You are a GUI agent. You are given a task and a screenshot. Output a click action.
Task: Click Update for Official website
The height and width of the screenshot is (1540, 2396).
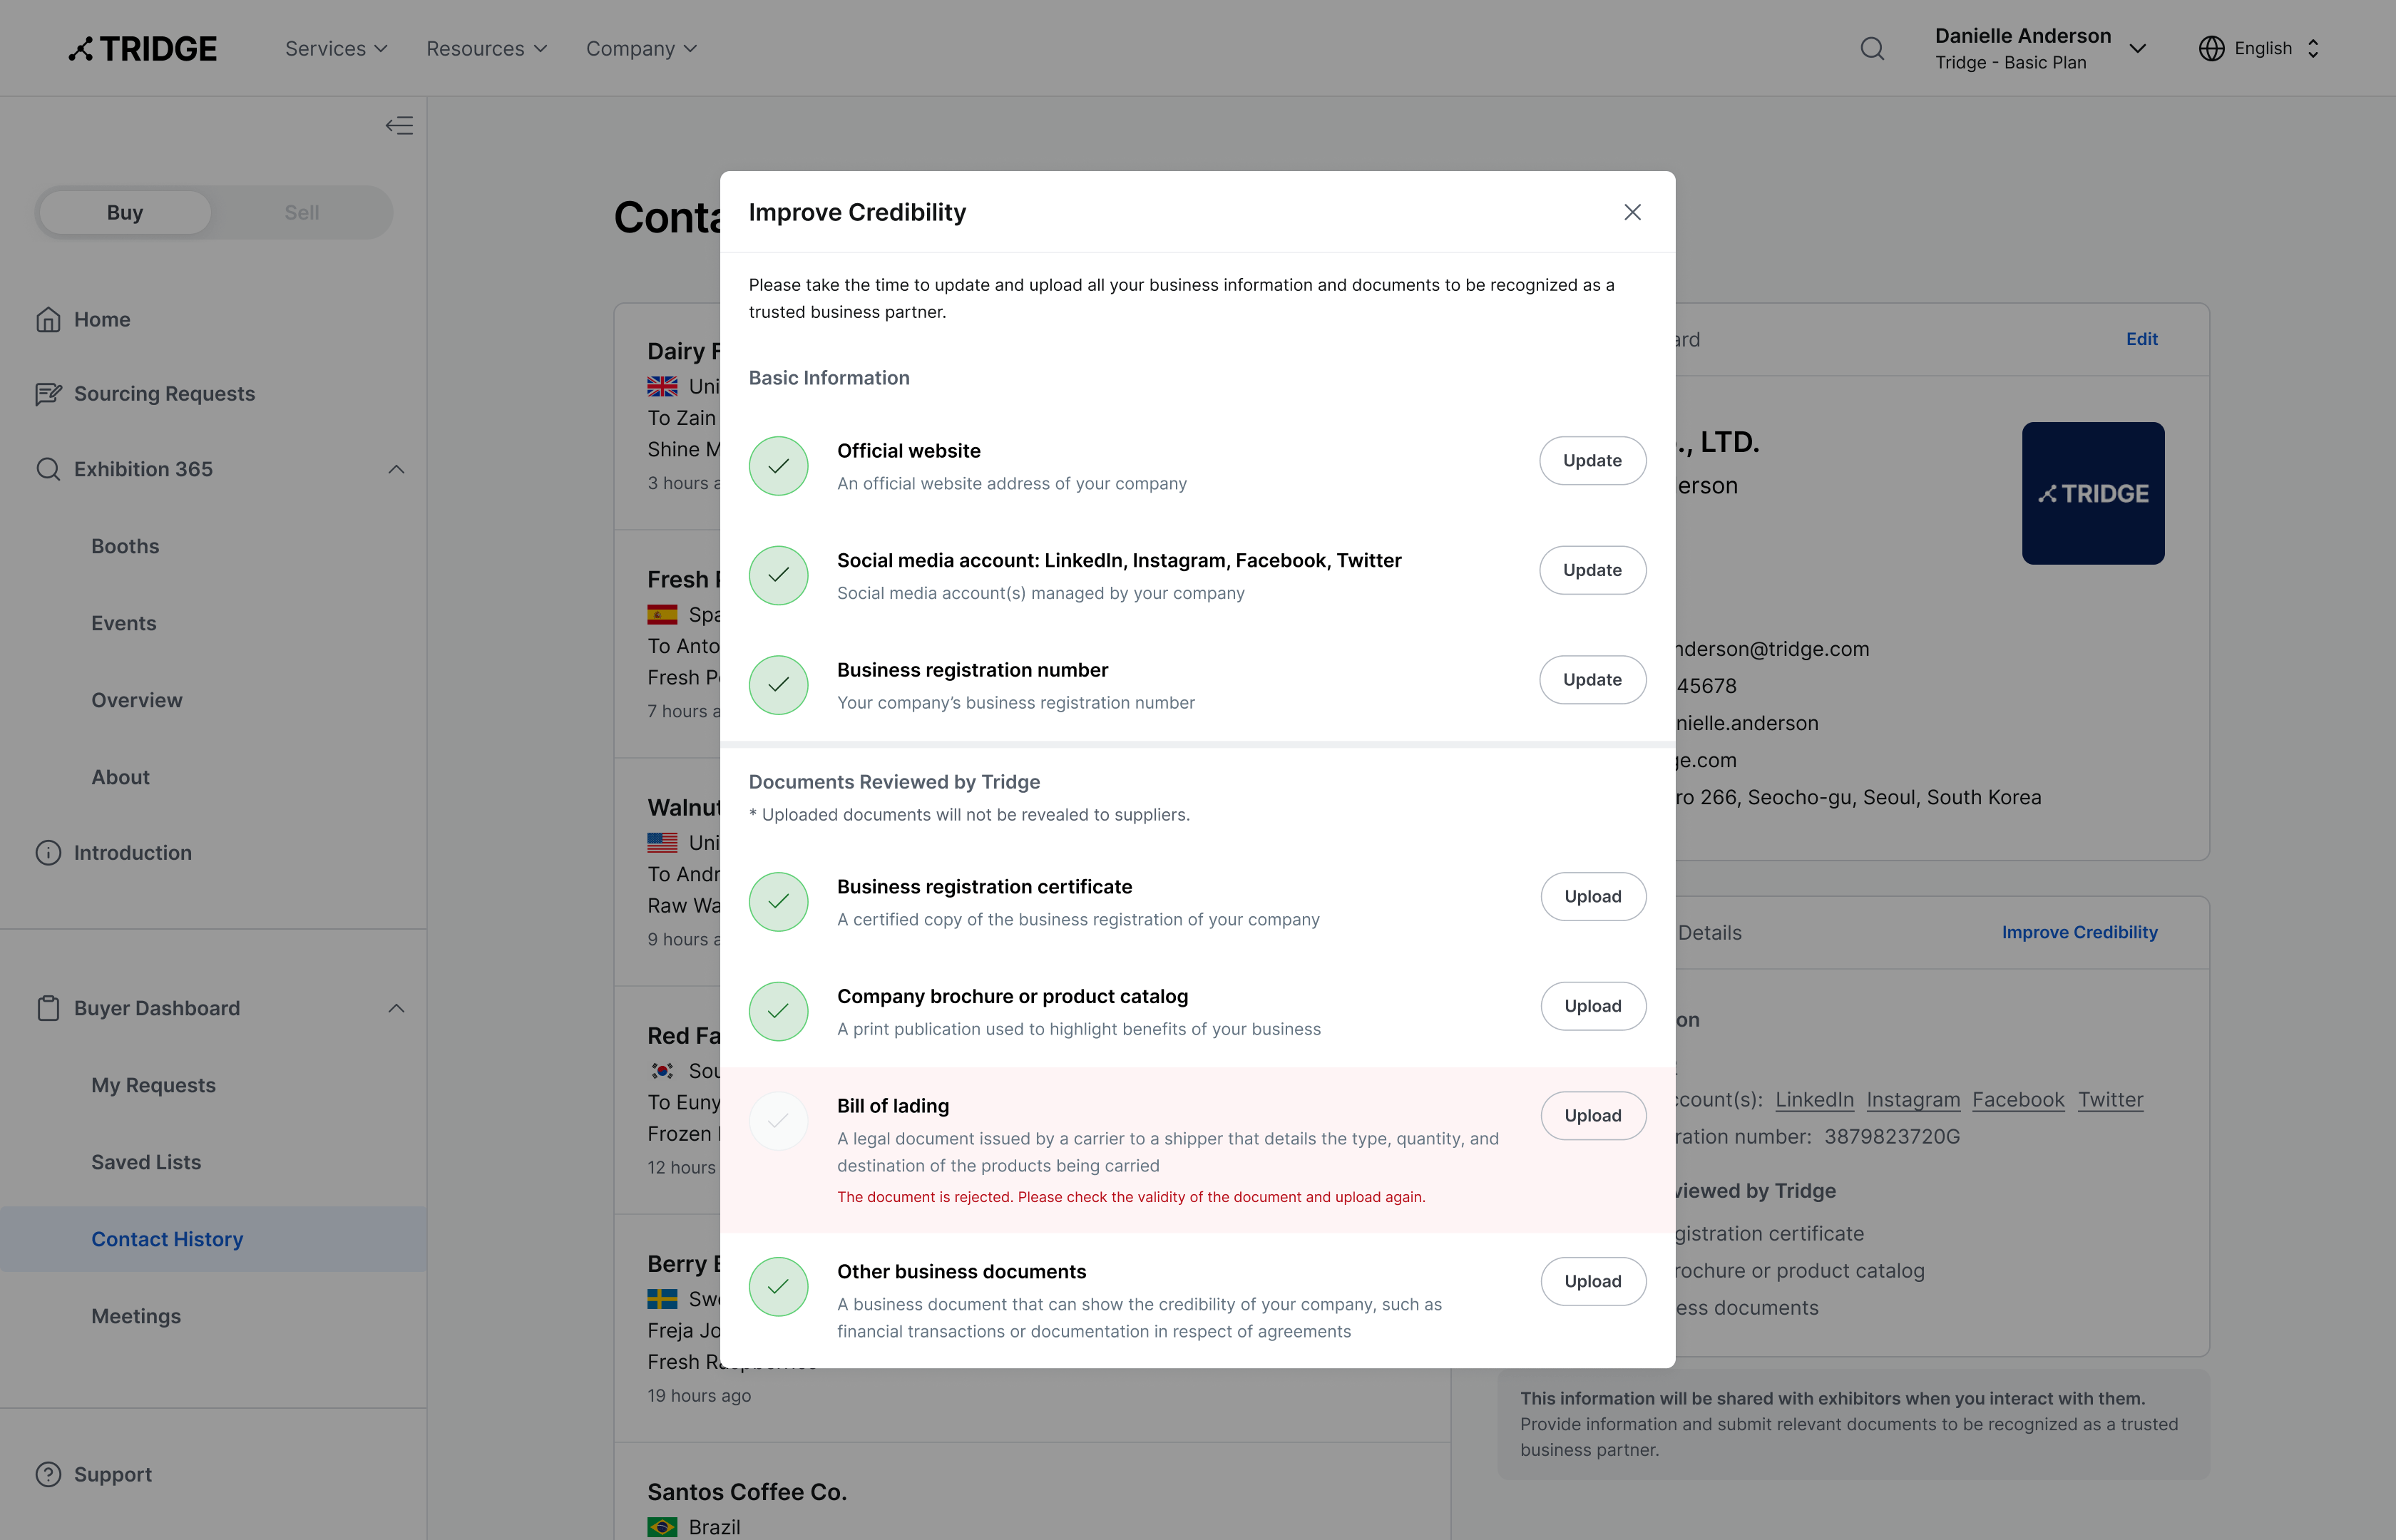pos(1592,460)
